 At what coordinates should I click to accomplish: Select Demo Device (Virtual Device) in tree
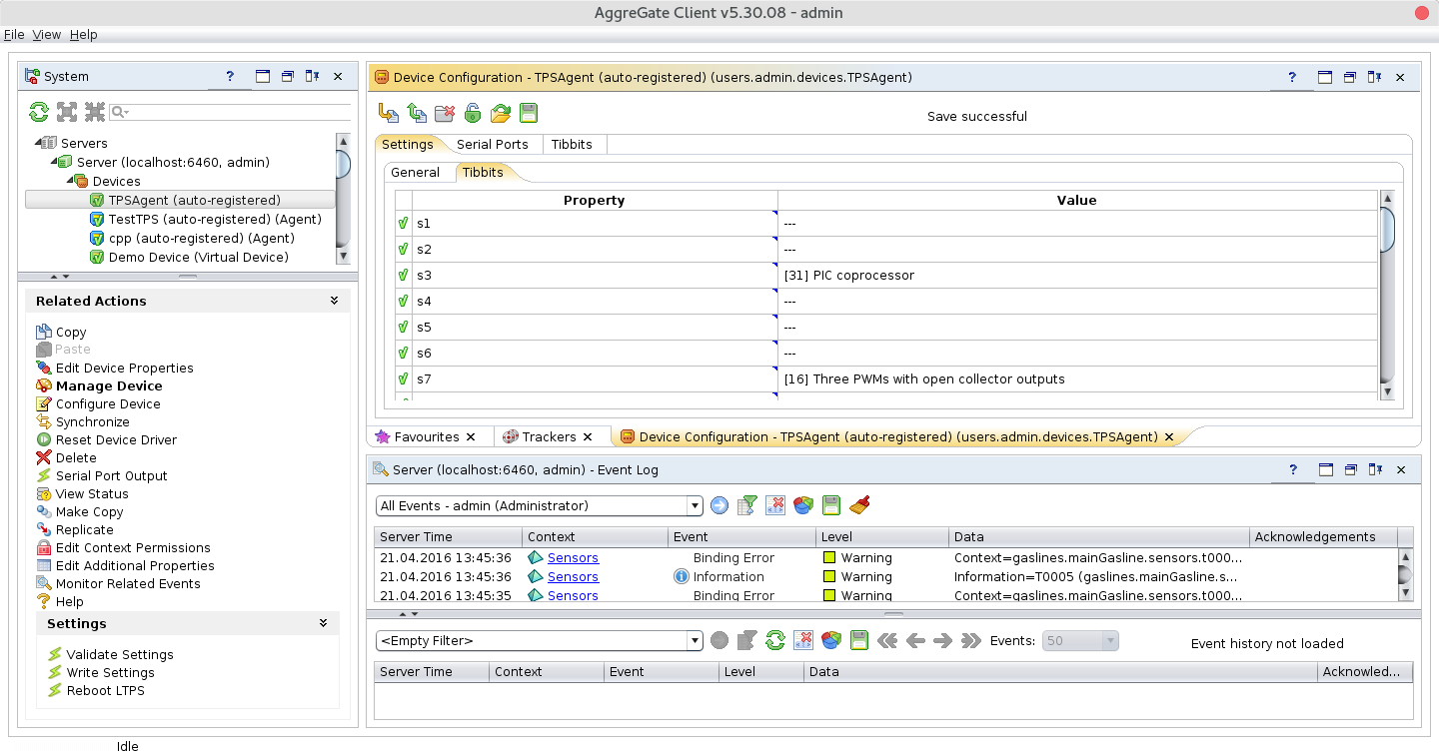point(199,257)
